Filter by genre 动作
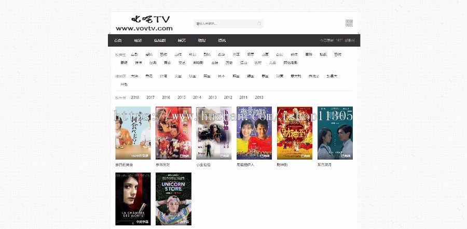467x229 pixels. [178, 54]
